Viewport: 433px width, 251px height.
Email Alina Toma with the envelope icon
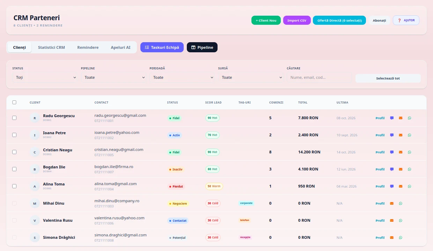click(x=401, y=186)
